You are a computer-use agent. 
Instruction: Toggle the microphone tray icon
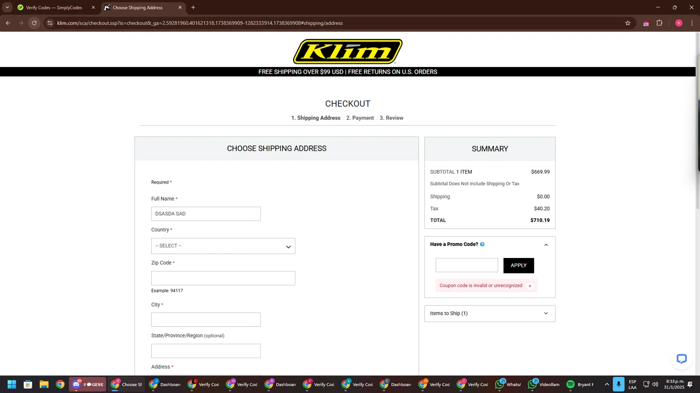coord(618,385)
